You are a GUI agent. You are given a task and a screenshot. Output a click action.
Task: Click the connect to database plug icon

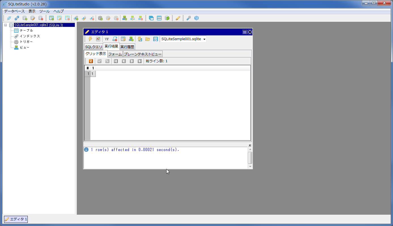pyautogui.click(x=9, y=18)
